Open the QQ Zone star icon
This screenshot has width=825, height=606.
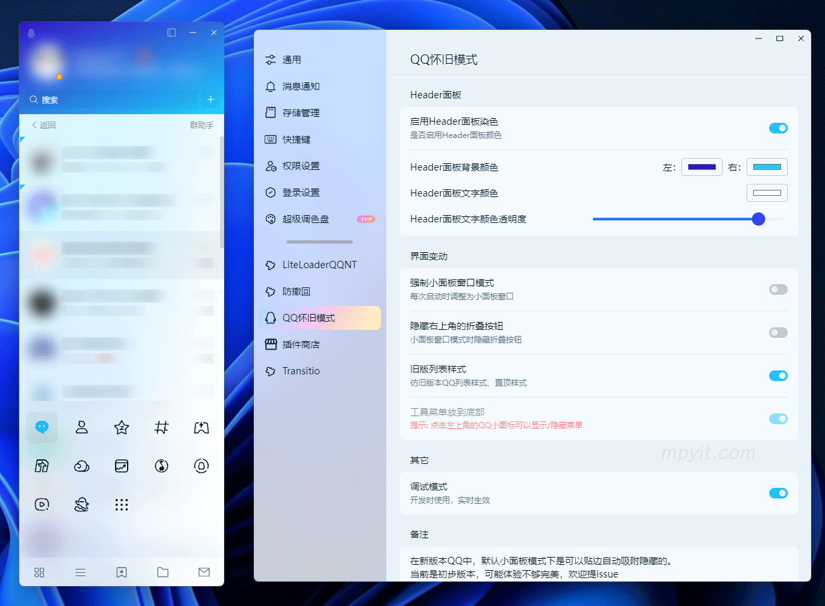pos(122,427)
